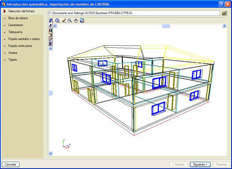Image resolution: width=232 pixels, height=169 pixels.
Task: Select the zoom window magnifier icon
Action: tap(70, 21)
